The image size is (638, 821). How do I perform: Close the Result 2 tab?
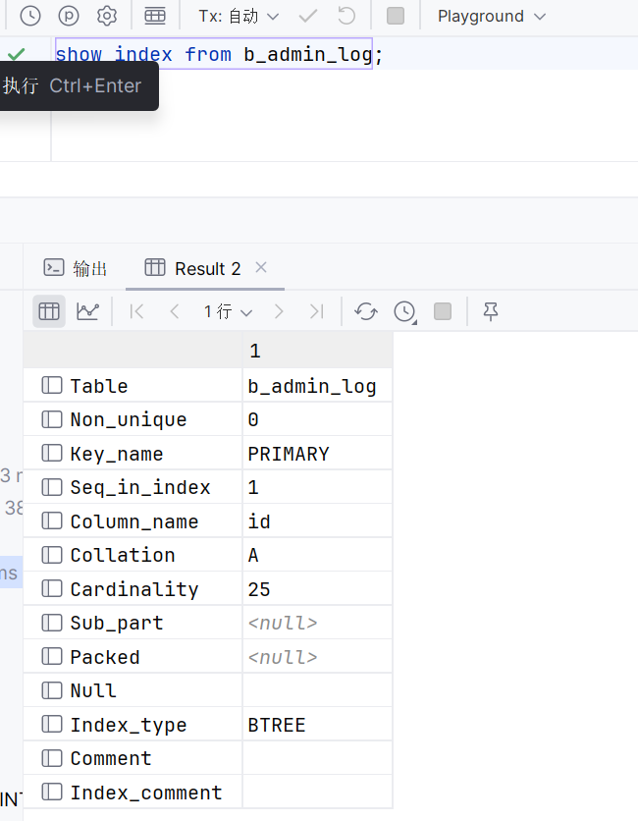[261, 267]
